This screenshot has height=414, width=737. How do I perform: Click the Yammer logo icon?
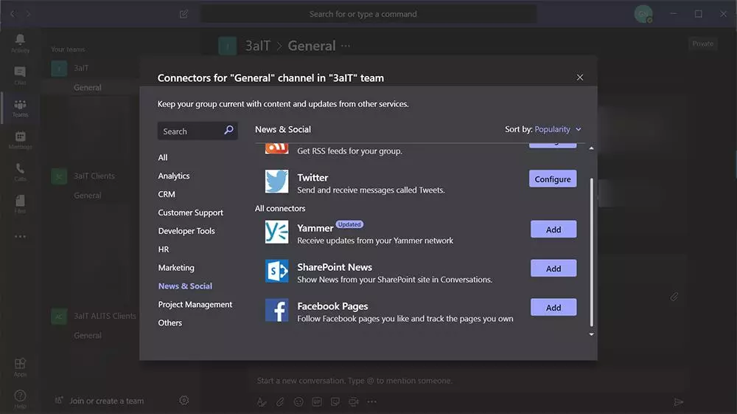pos(277,232)
